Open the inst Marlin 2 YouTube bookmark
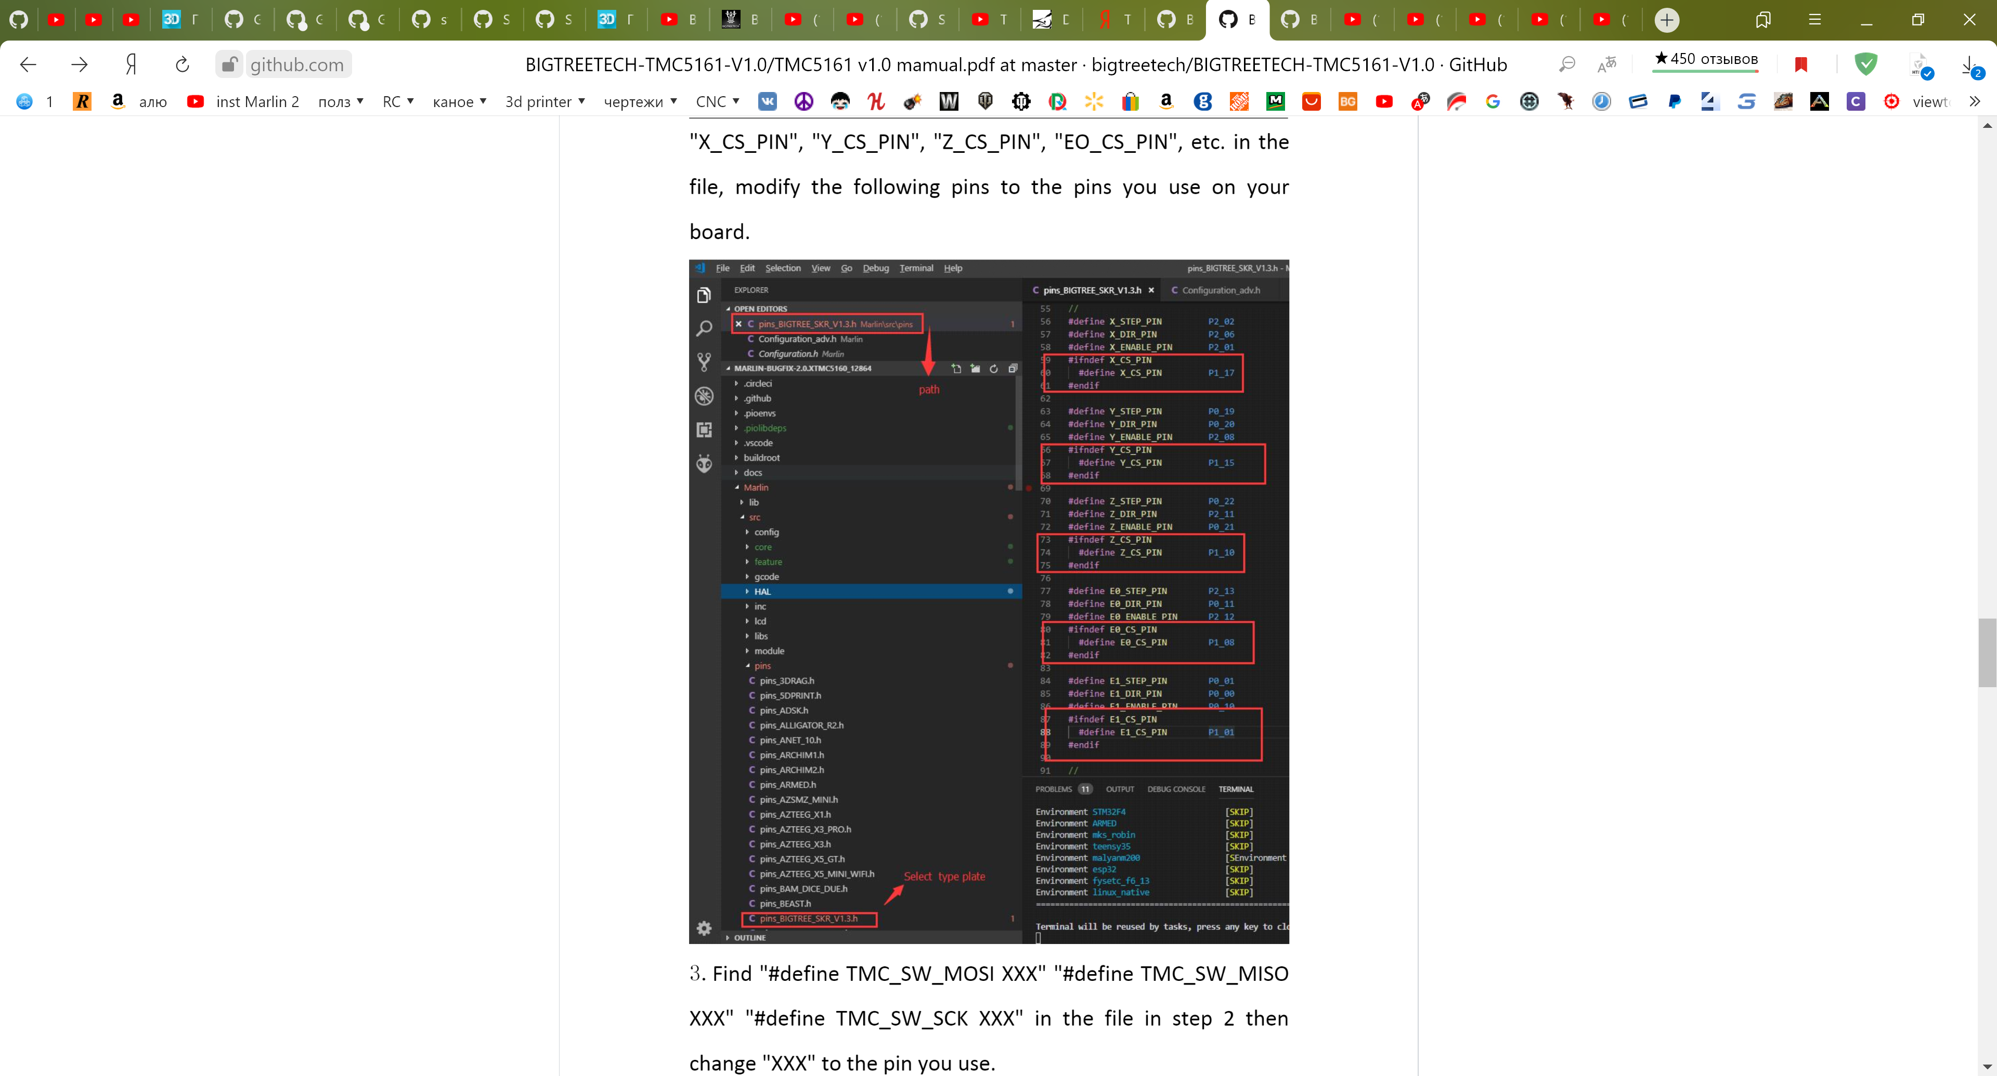This screenshot has height=1076, width=1997. point(243,101)
